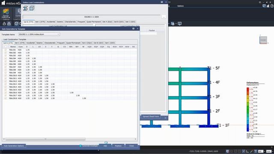
Task: Click the horizontal scrollbar thumb in the template table
Action: click(45, 139)
